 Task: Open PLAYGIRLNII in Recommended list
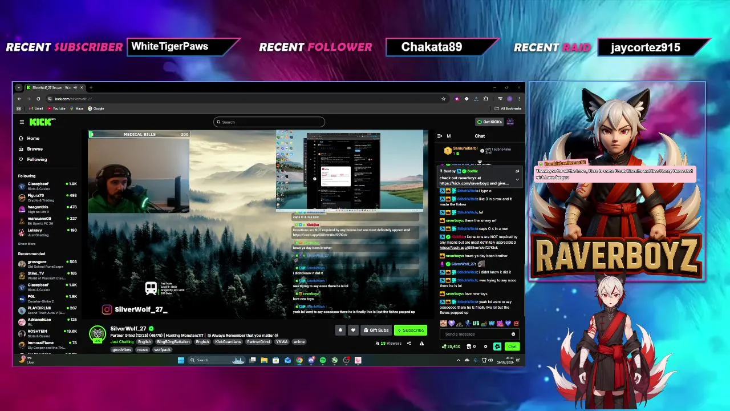(x=48, y=310)
